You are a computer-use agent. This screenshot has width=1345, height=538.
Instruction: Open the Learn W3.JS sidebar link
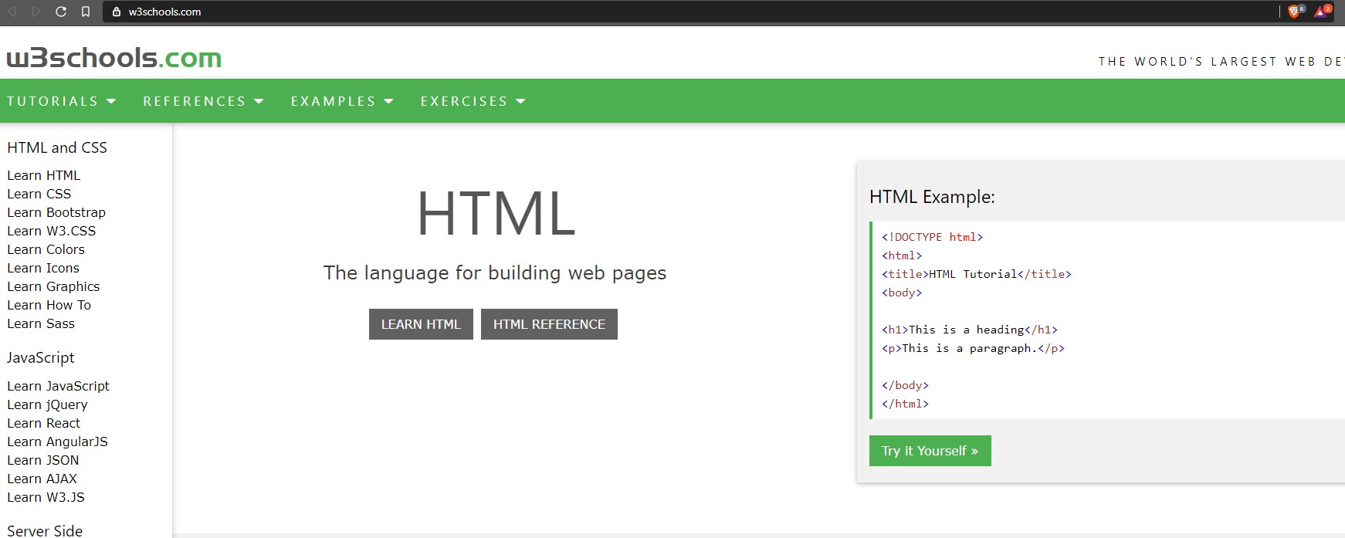click(46, 497)
